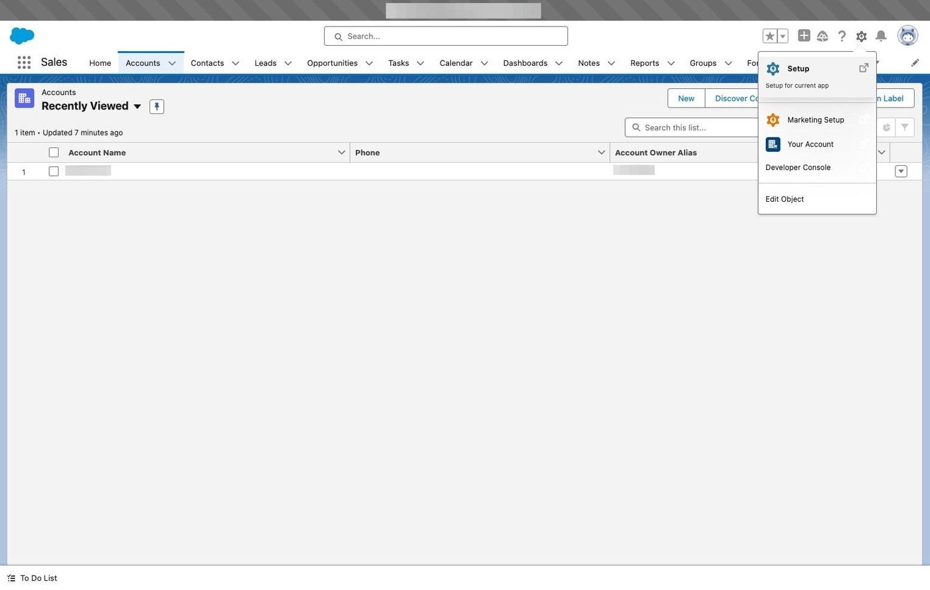Expand the Calendar tab chevron

[x=484, y=63]
